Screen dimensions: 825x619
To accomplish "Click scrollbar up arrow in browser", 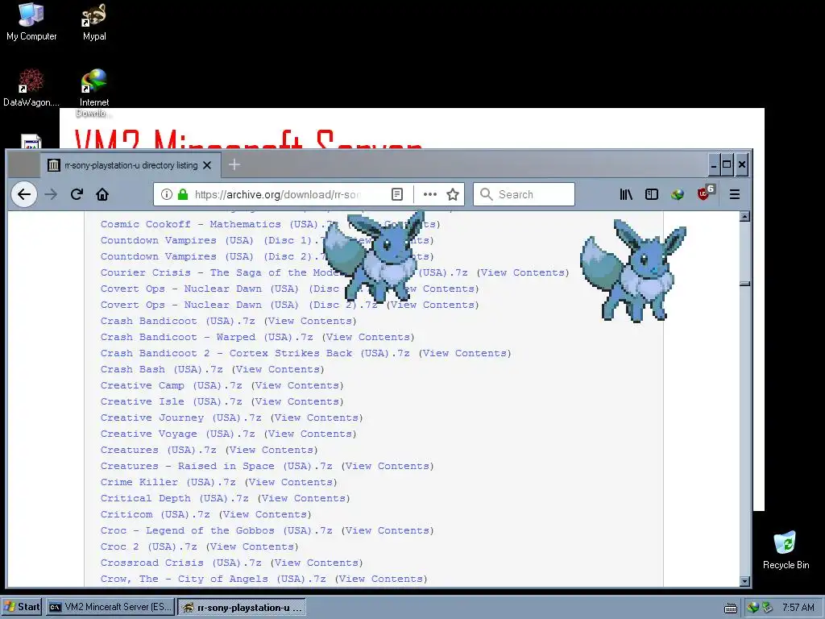I will point(744,216).
